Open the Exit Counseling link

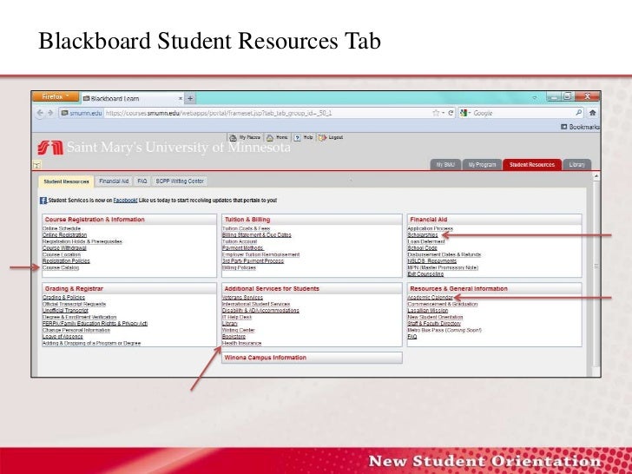click(x=425, y=274)
